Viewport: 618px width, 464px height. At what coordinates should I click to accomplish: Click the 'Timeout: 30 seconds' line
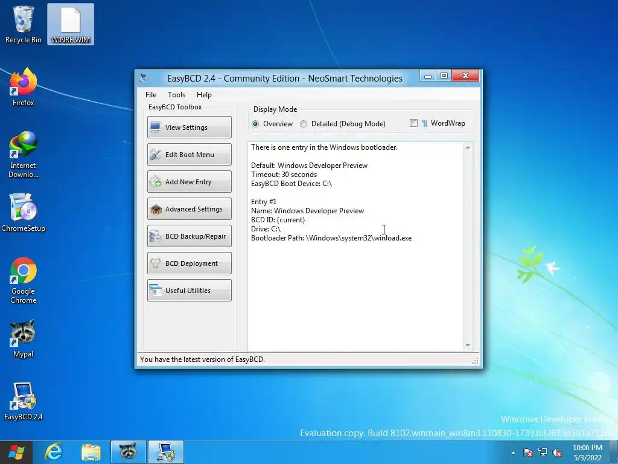pos(284,175)
